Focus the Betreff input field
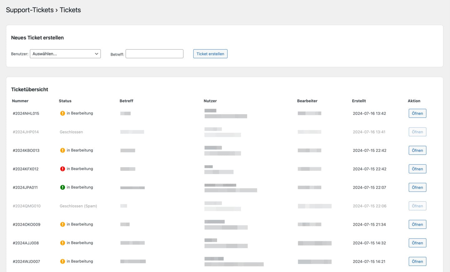450x272 pixels. click(x=154, y=54)
